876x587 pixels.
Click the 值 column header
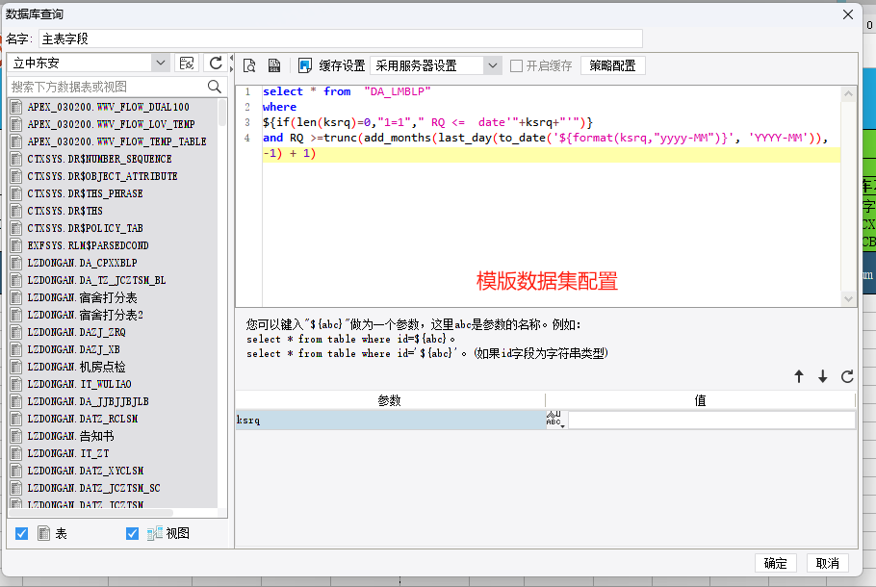pyautogui.click(x=700, y=400)
